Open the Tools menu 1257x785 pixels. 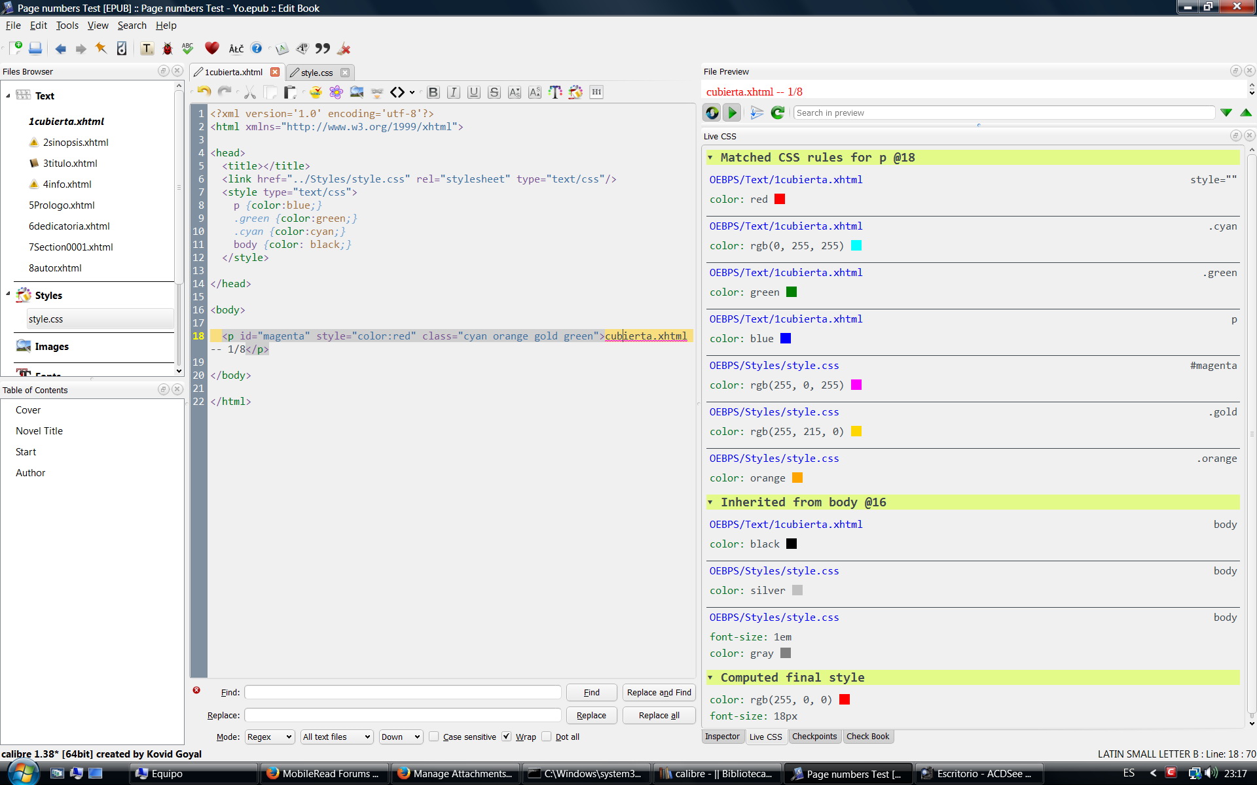pos(67,26)
